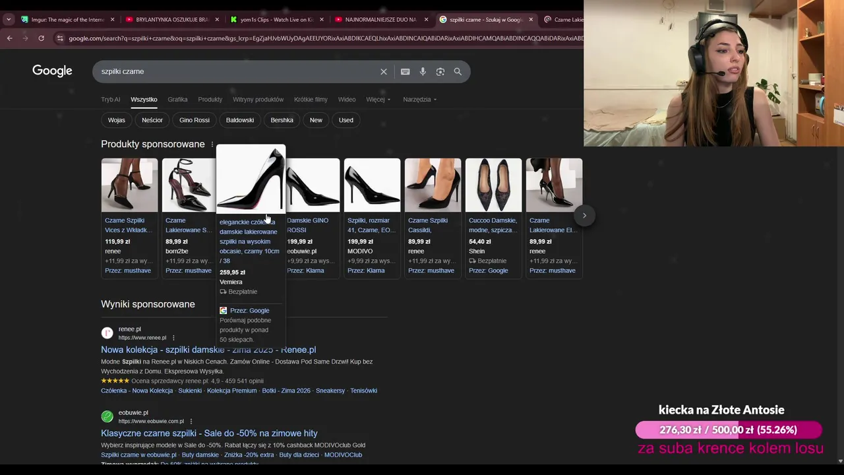Click the 259,95 zł price in popup

point(232,272)
